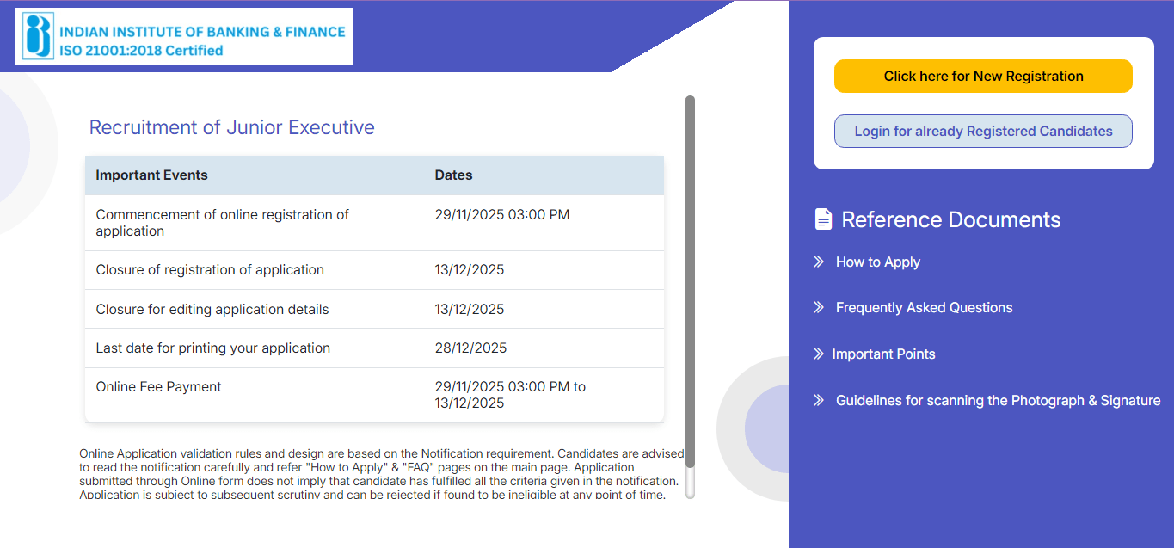Open Guidelines for scanning the Photograph & Signature
Screen dimensions: 1174x548
999,400
